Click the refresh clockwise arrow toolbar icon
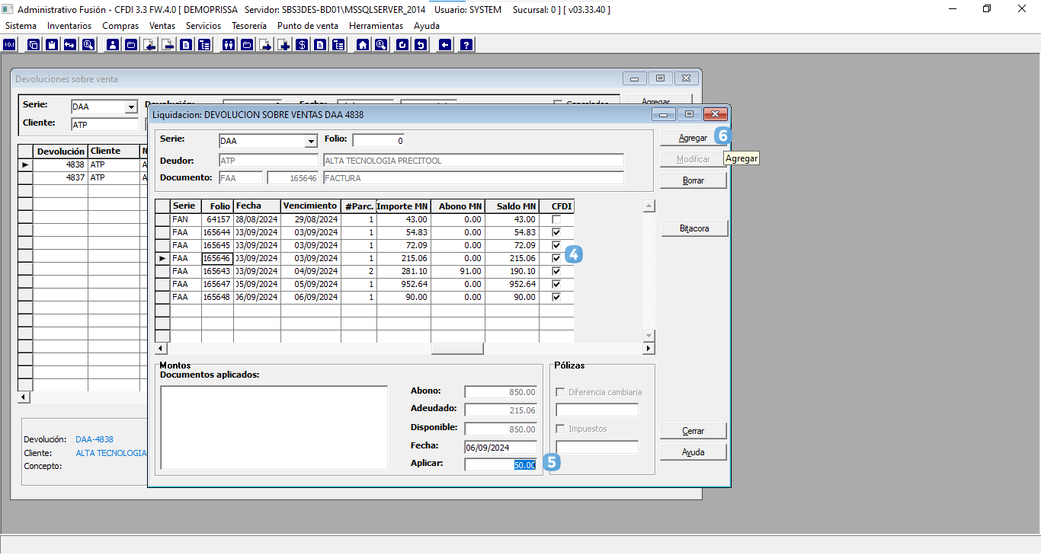 402,45
